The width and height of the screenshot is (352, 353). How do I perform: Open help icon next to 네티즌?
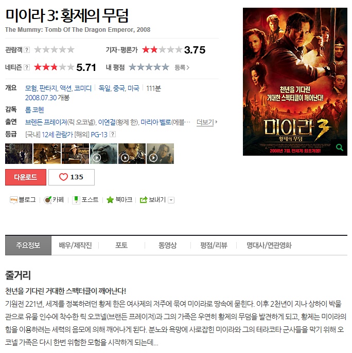(27, 67)
